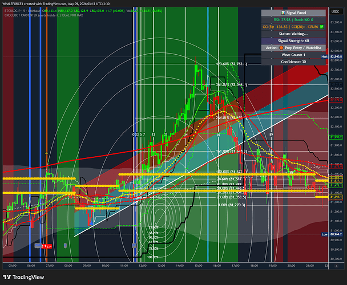Click 'Prep Entry / Watchlist' action text
The width and height of the screenshot is (347, 285).
pos(302,48)
